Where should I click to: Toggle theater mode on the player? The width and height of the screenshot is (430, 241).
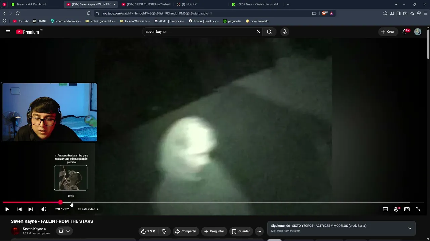pos(407,209)
